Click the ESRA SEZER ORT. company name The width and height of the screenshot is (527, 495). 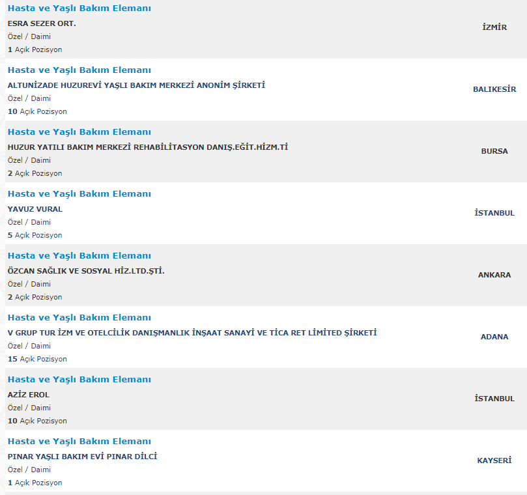42,23
